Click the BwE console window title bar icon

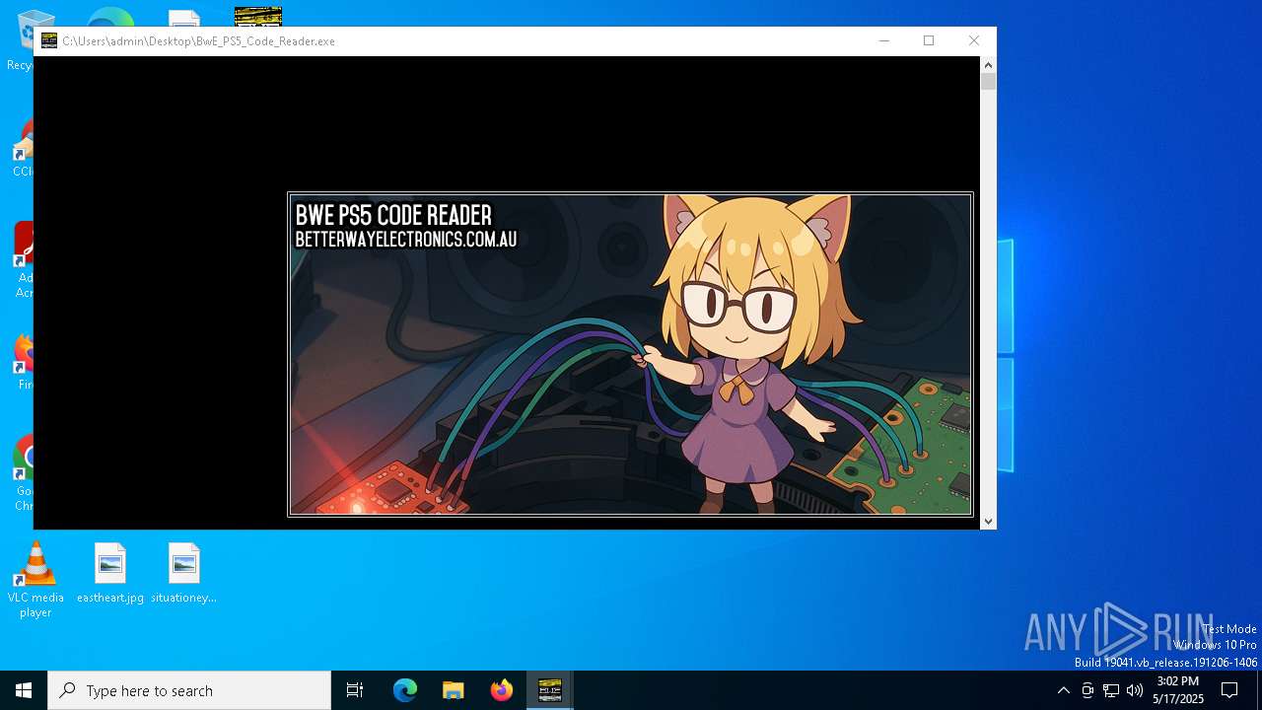pos(49,40)
